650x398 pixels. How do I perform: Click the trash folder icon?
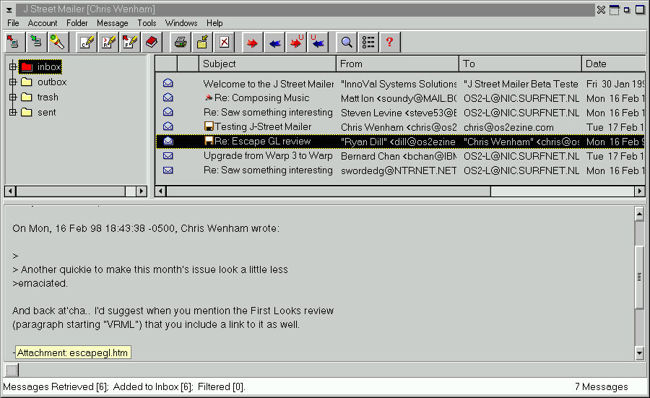tap(27, 97)
